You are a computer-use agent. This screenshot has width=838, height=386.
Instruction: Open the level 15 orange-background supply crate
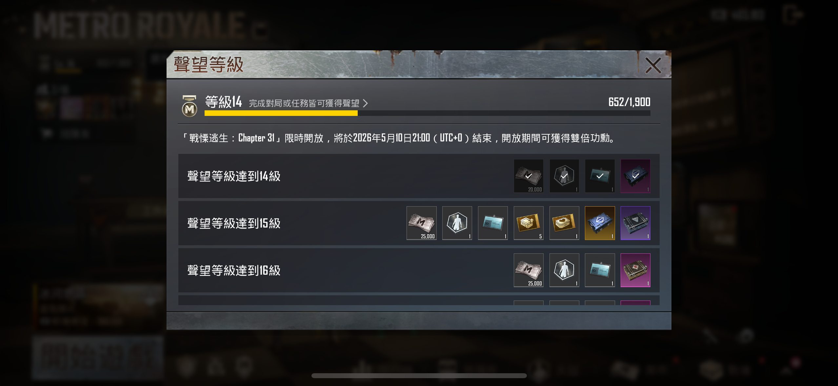[600, 223]
